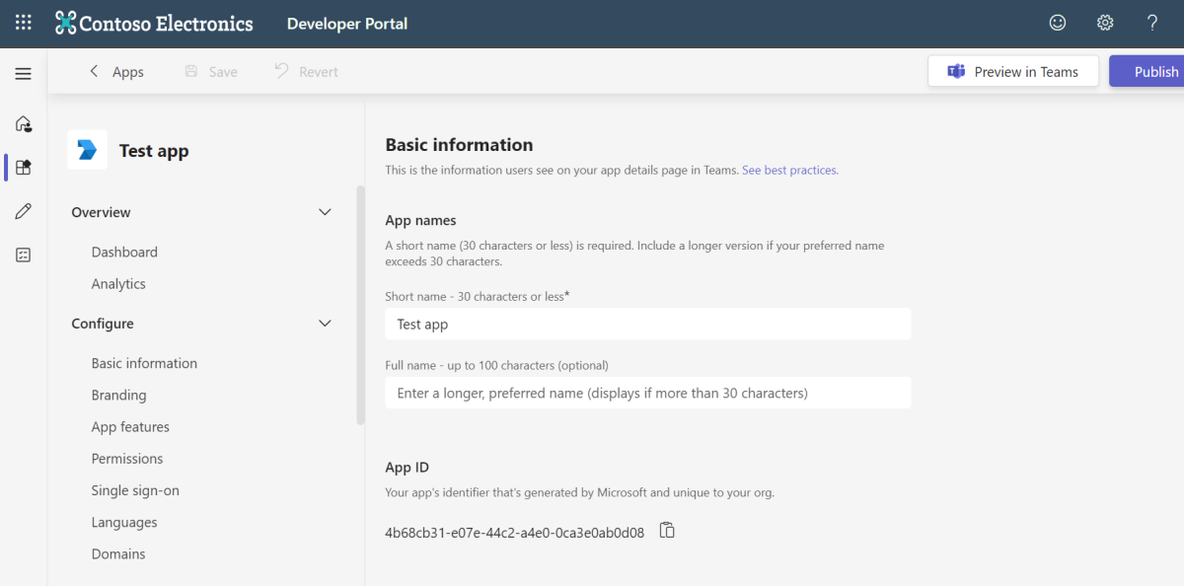The image size is (1184, 586).
Task: Toggle the hamburger navigation menu
Action: [x=24, y=74]
